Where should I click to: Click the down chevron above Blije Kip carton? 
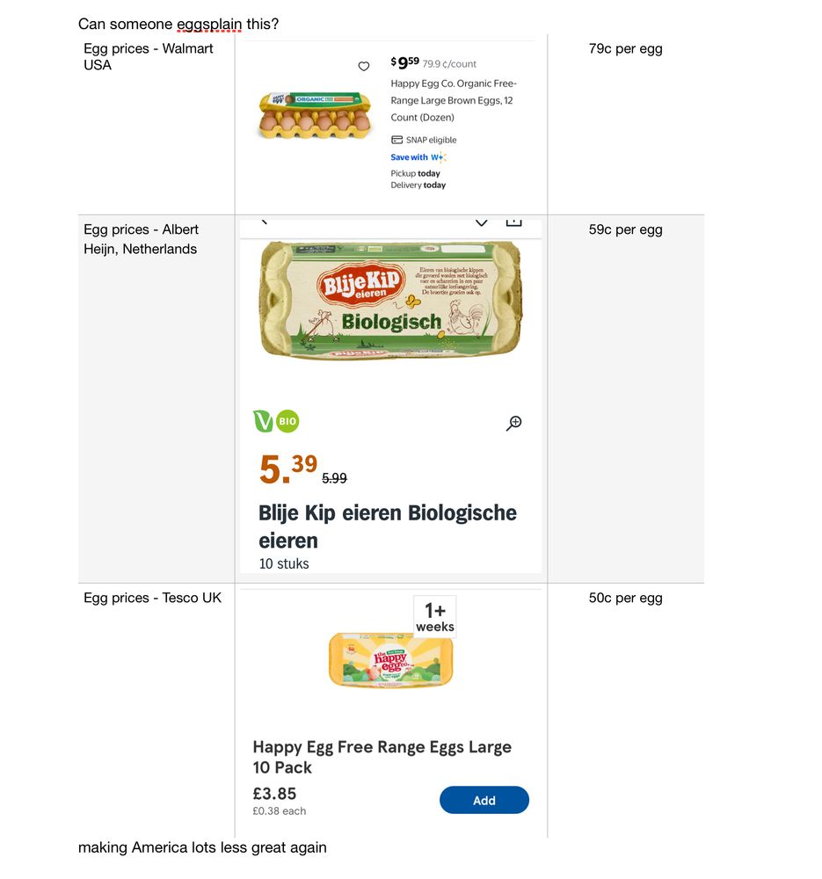(x=481, y=222)
